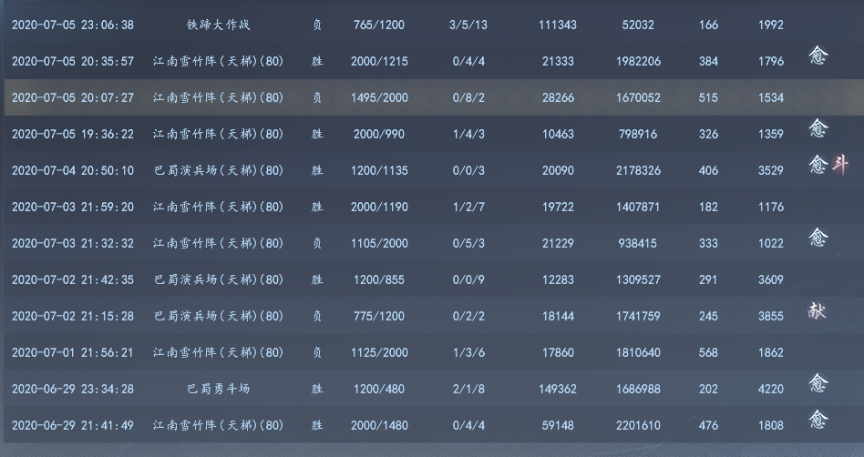864x457 pixels.
Task: Click score 2000/1215
Action: coord(379,61)
